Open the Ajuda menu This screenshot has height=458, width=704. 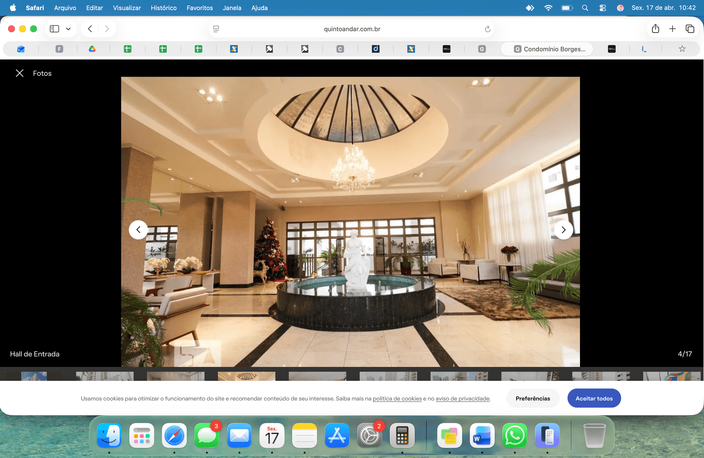coord(259,8)
